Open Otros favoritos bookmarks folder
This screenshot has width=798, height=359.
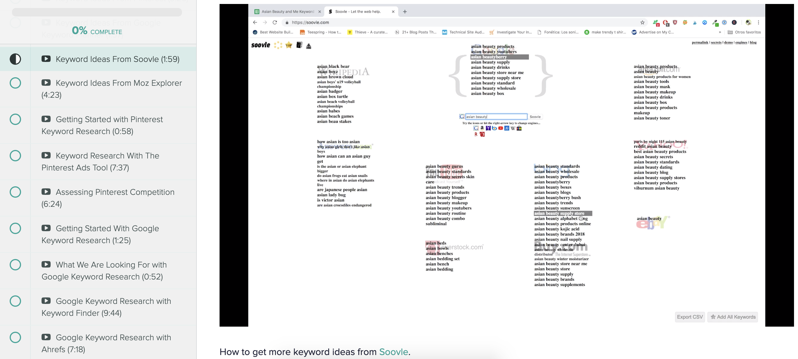coord(744,32)
